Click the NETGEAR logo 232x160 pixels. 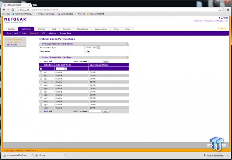click(x=15, y=20)
